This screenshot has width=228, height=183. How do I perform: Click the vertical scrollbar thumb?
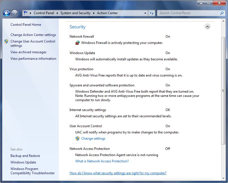tap(223, 91)
